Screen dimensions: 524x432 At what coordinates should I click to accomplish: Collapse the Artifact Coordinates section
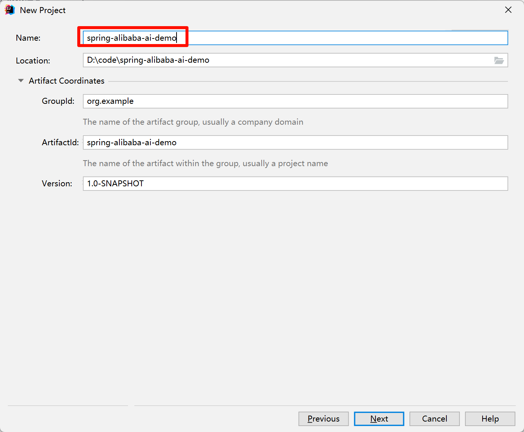coord(21,81)
